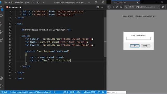Open the Run menu
The image size is (167, 94).
(x=38, y=2)
